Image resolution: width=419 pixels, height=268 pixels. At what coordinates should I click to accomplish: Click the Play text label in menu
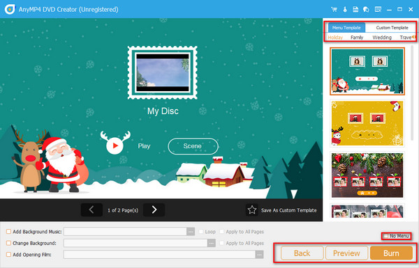(144, 146)
